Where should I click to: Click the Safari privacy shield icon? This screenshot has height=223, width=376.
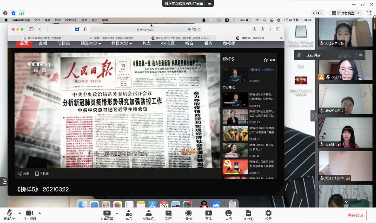tap(85, 29)
